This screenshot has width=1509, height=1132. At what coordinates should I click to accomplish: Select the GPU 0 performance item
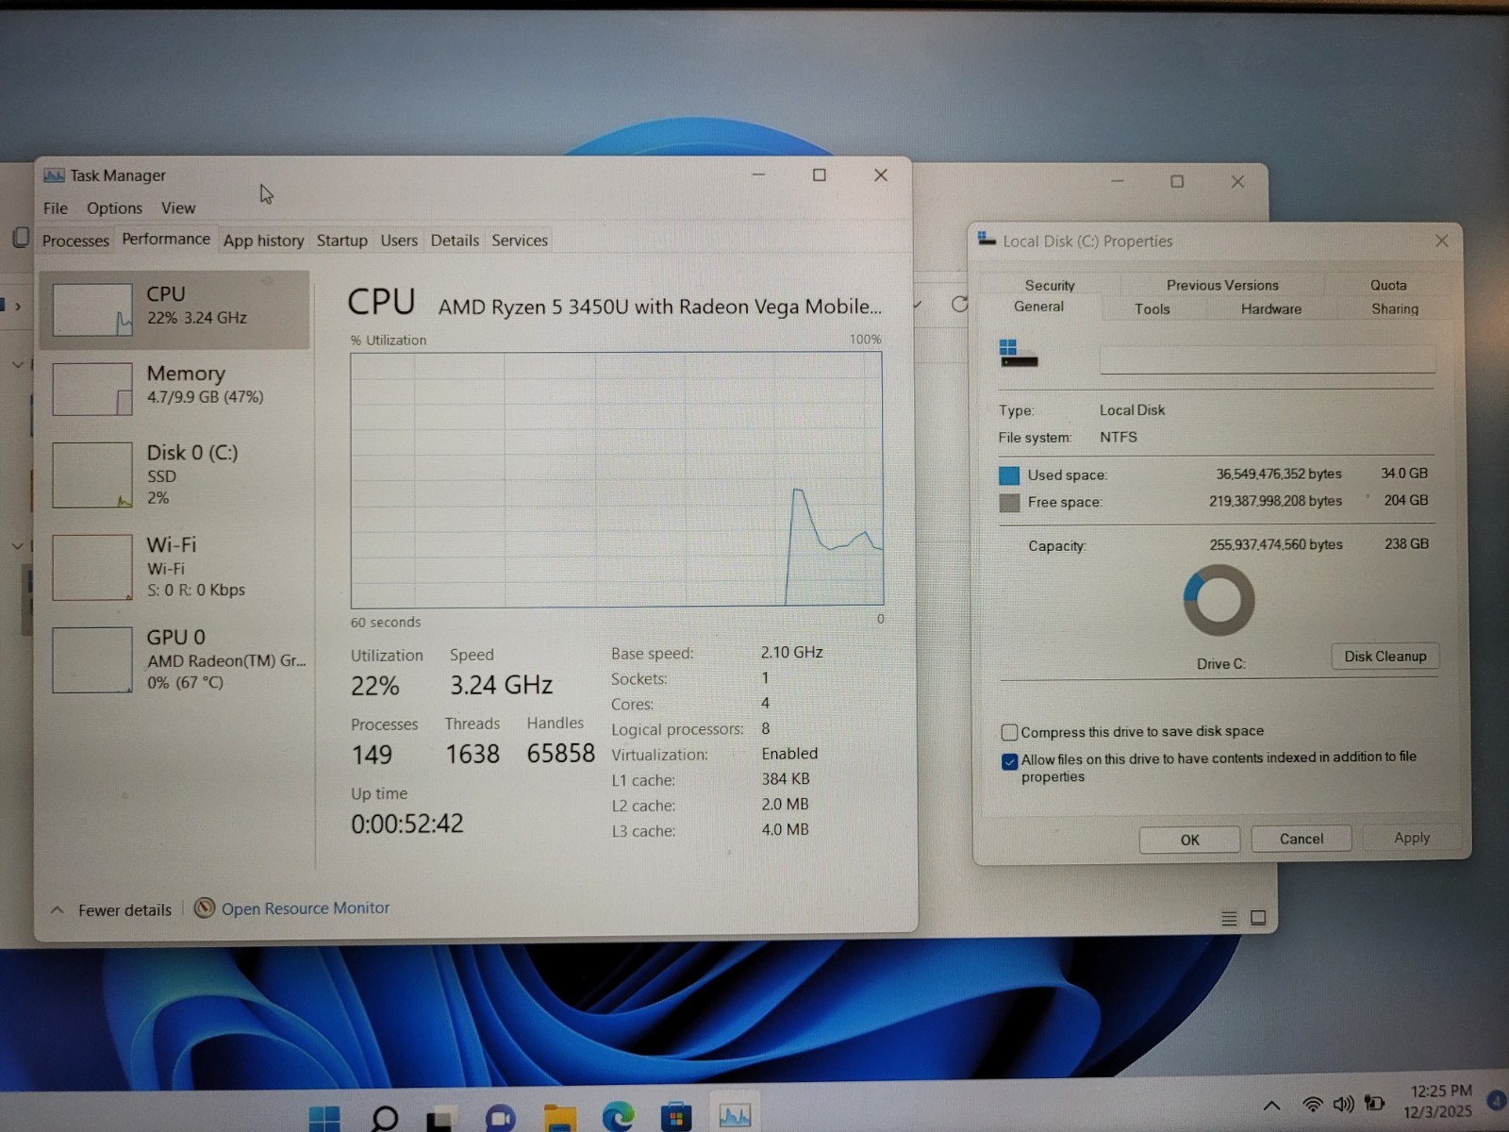coord(174,659)
